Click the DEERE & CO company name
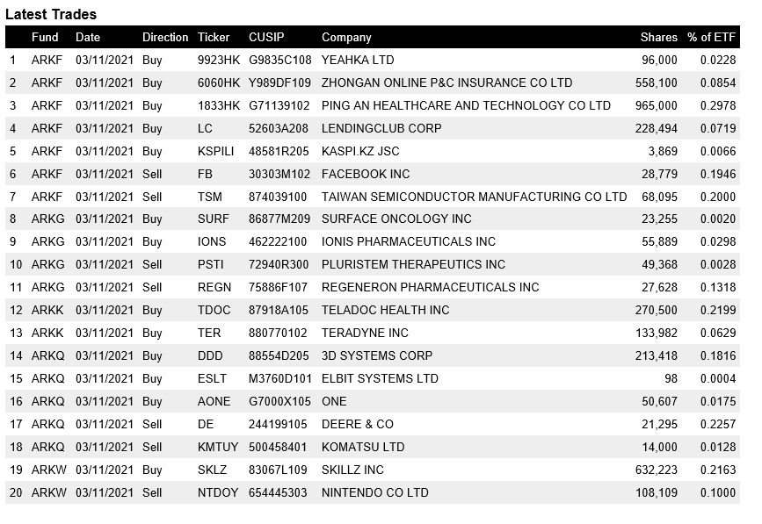Viewport: 762px width, 524px height. pos(358,424)
